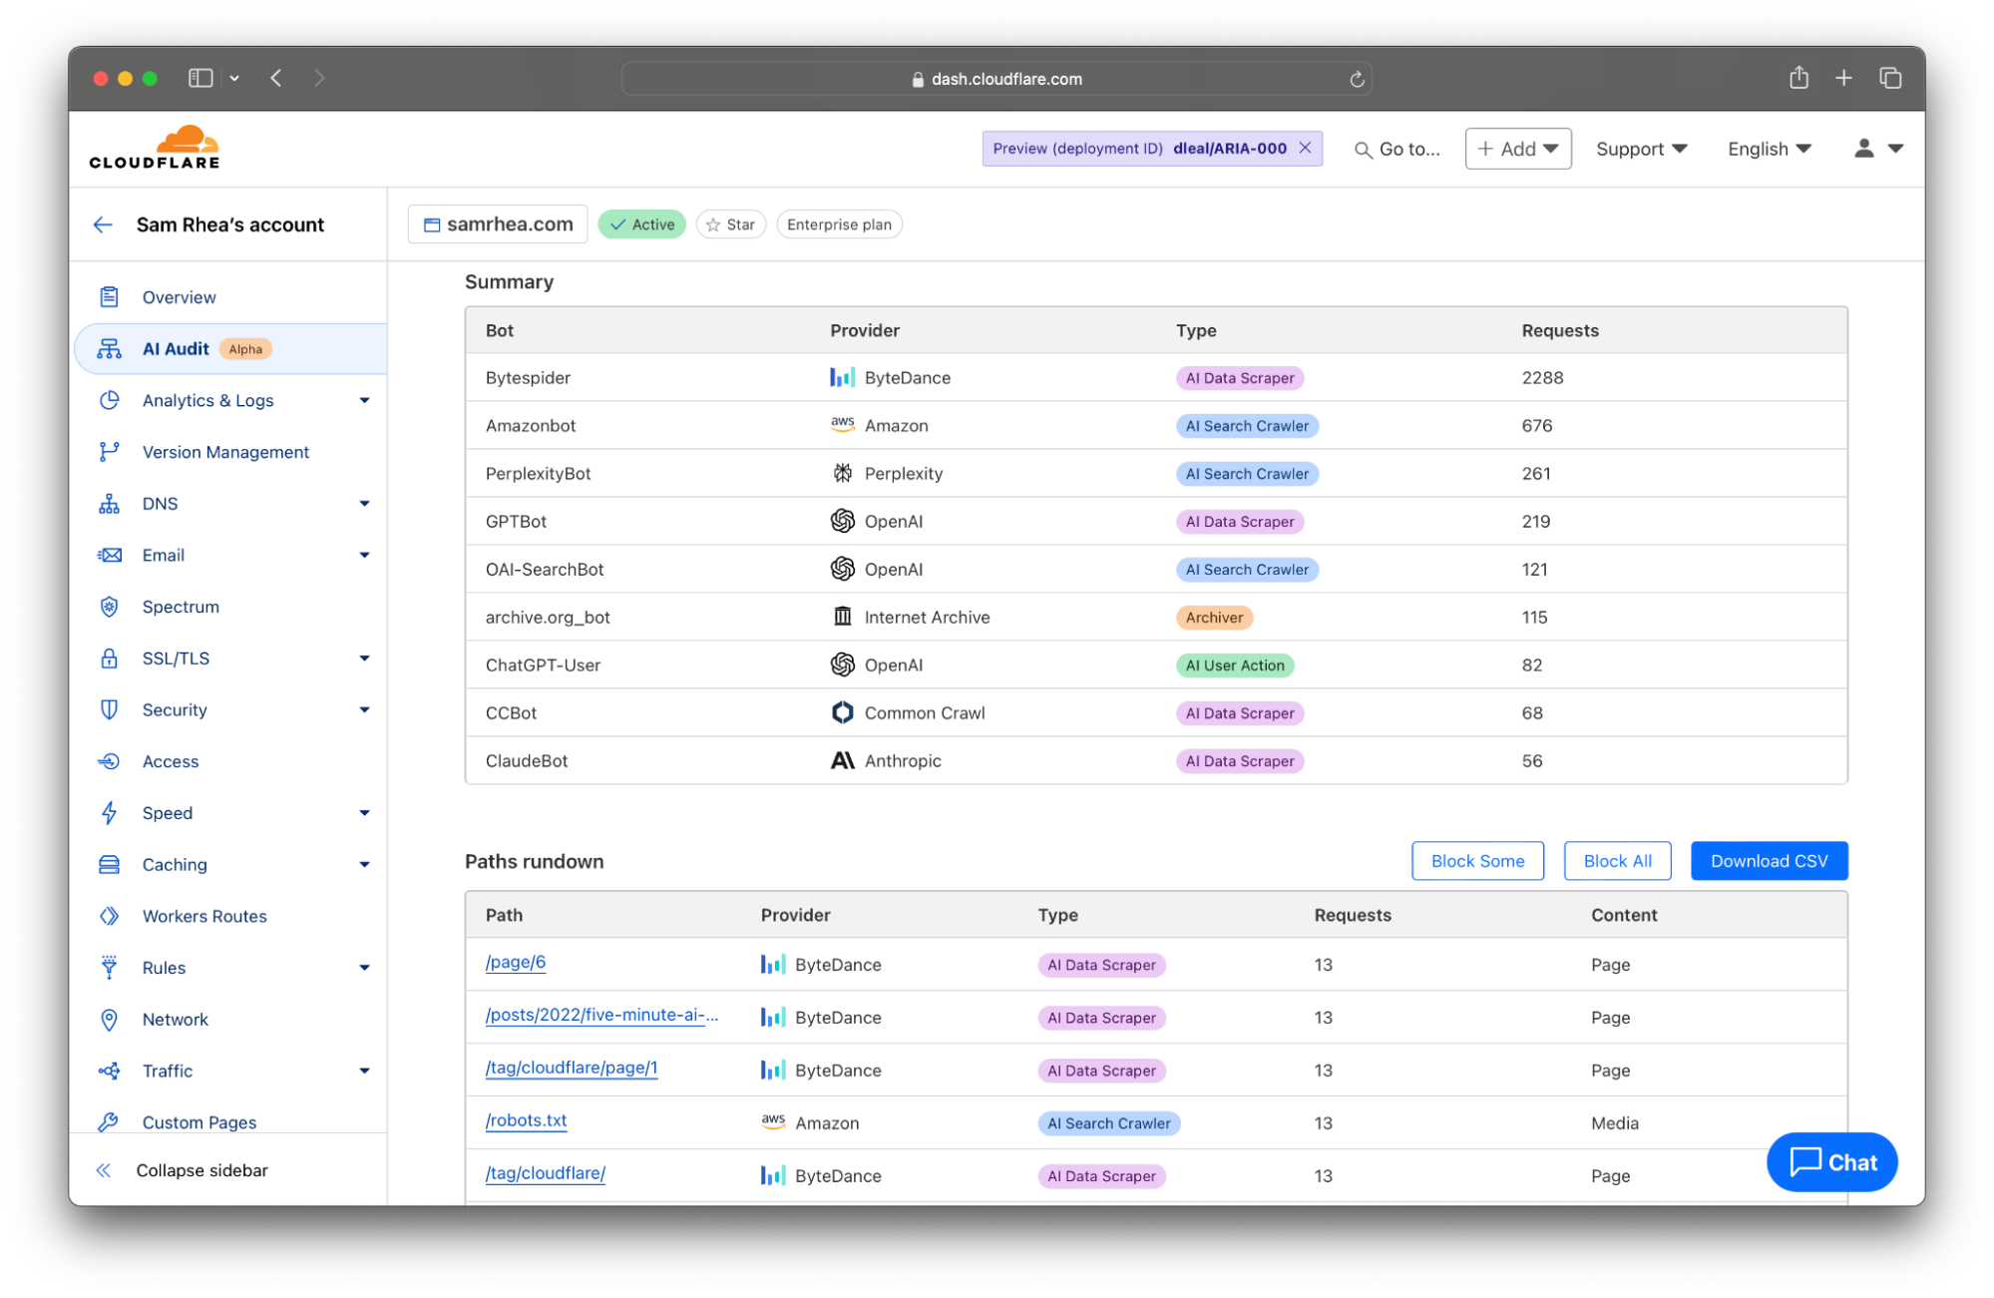This screenshot has height=1298, width=1994.
Task: Open Workers Routes via its code icon
Action: coord(110,915)
